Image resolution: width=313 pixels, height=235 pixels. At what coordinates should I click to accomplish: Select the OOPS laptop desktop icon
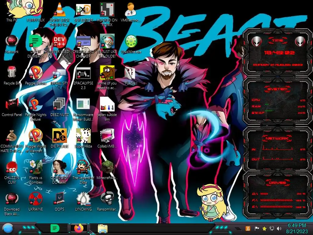[60, 199]
